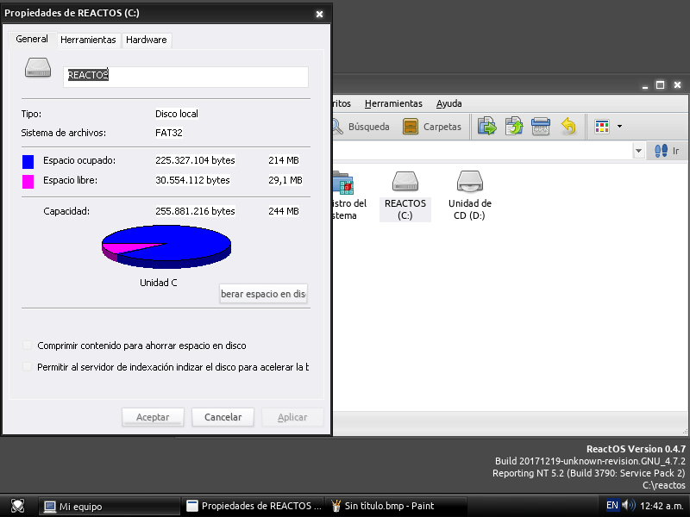Toggle Permitir al servidor de indexación checkbox

click(x=28, y=367)
